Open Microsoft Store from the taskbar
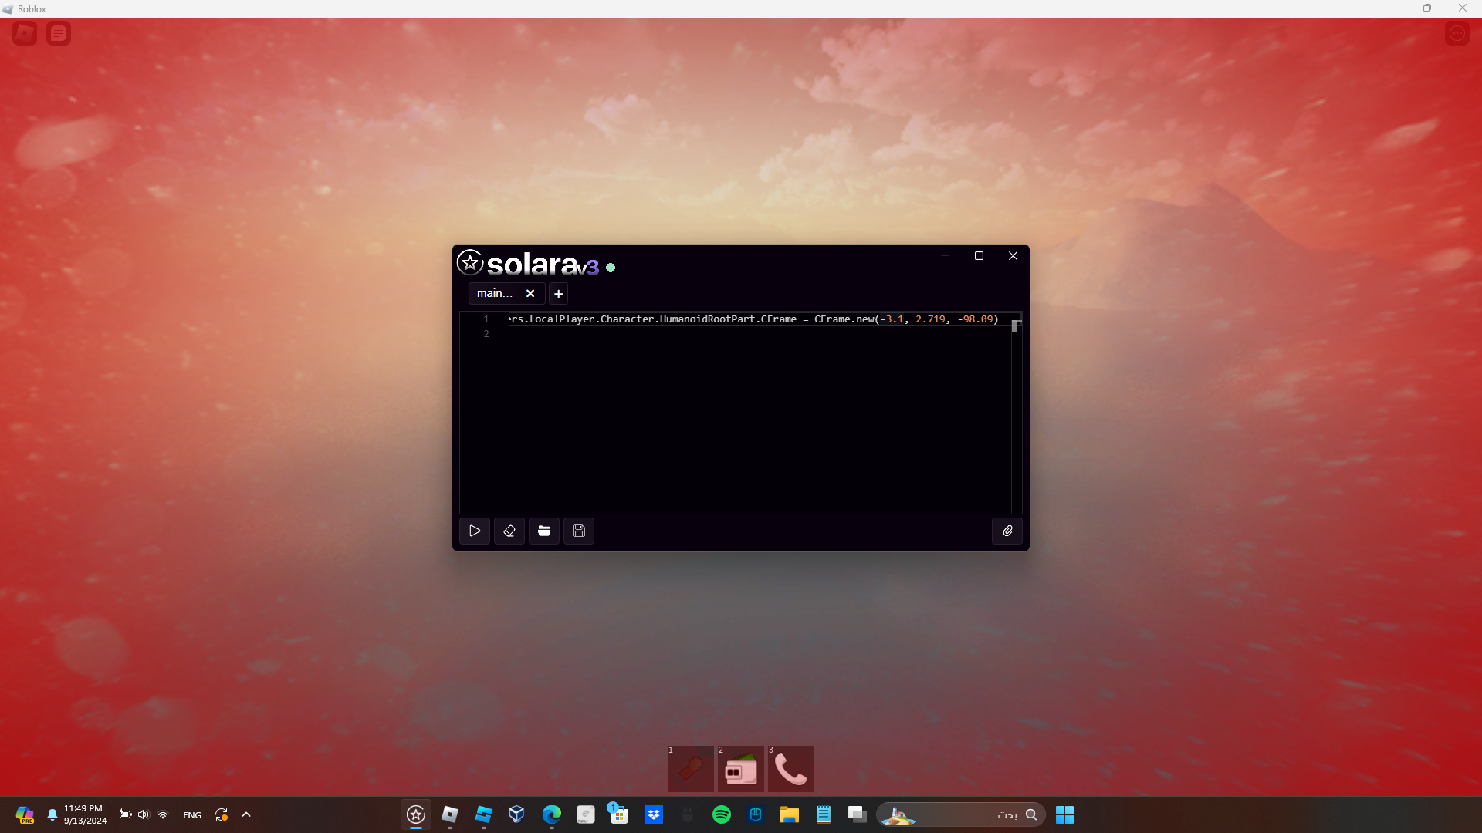Image resolution: width=1482 pixels, height=833 pixels. 619,814
